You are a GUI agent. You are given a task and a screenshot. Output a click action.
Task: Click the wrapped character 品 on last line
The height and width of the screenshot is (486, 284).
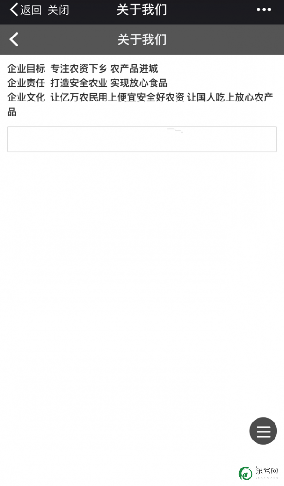tap(12, 112)
